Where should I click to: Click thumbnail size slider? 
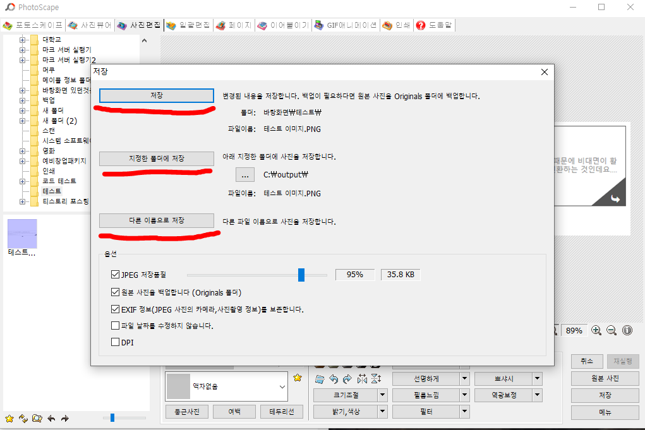(112, 418)
